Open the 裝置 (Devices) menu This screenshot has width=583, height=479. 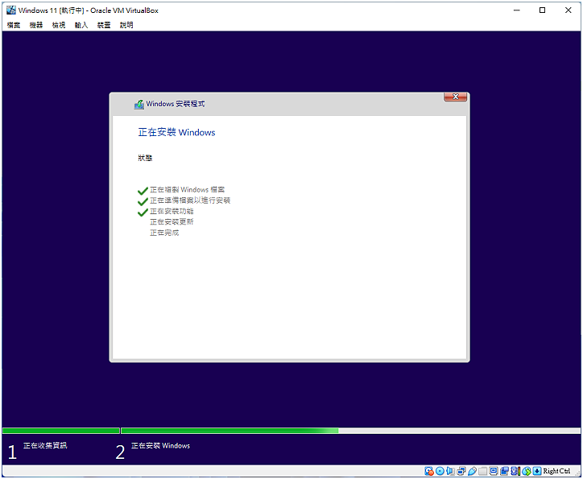[104, 25]
